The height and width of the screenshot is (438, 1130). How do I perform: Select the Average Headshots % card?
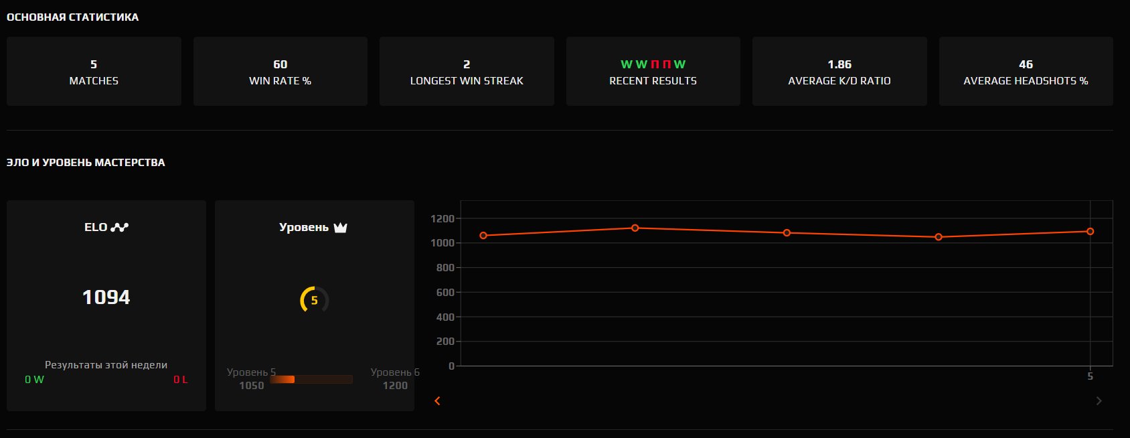(x=1026, y=72)
